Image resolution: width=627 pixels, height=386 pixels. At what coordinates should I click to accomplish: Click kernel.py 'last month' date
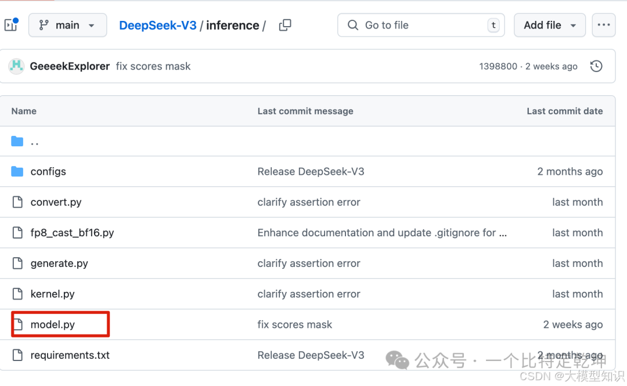coord(578,294)
